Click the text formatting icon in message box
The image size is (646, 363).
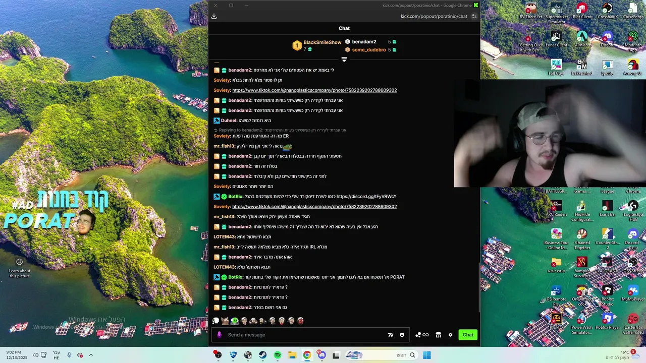coord(390,335)
